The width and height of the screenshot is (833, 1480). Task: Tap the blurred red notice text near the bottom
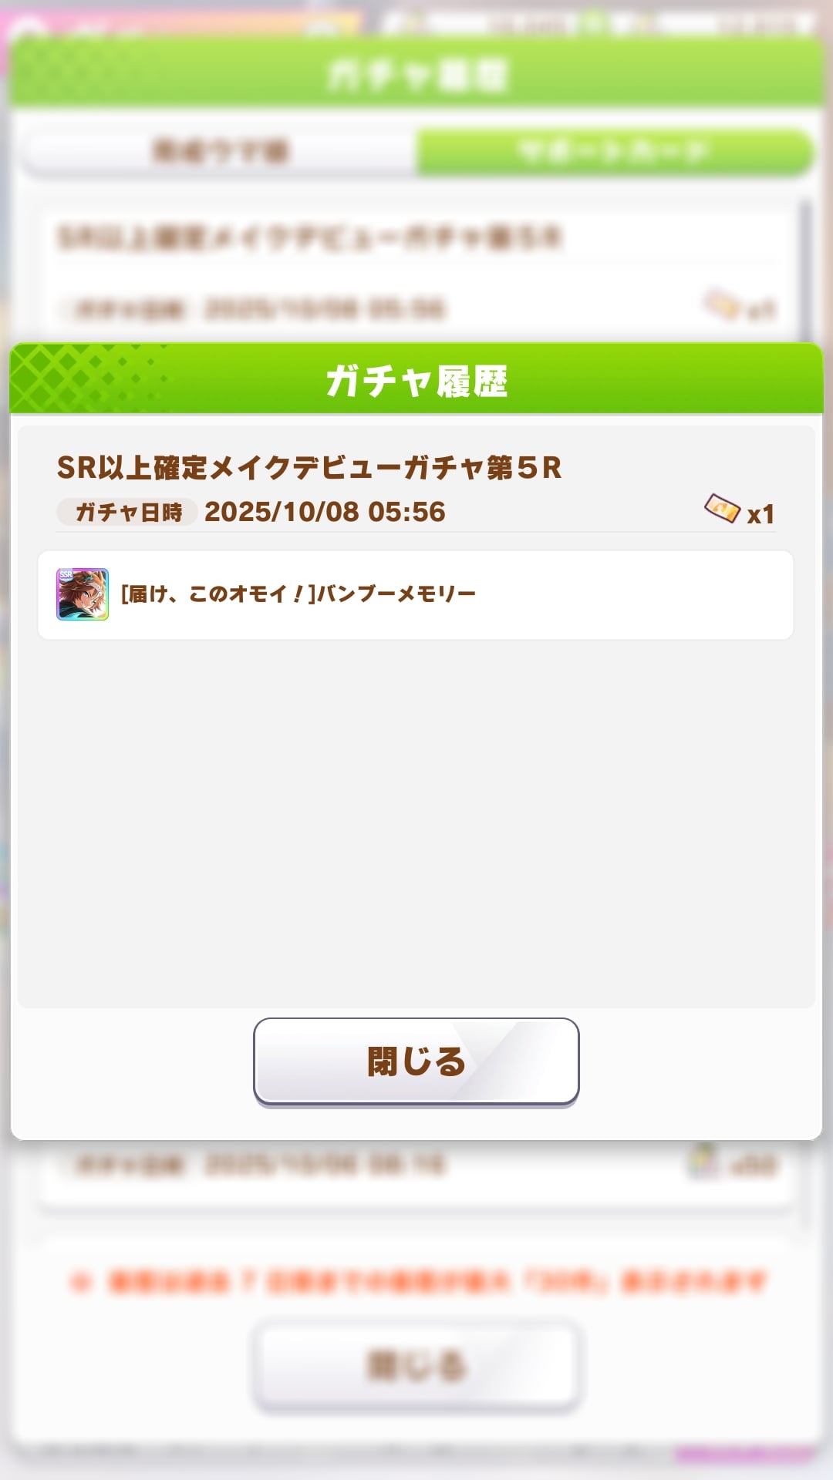[x=418, y=1282]
